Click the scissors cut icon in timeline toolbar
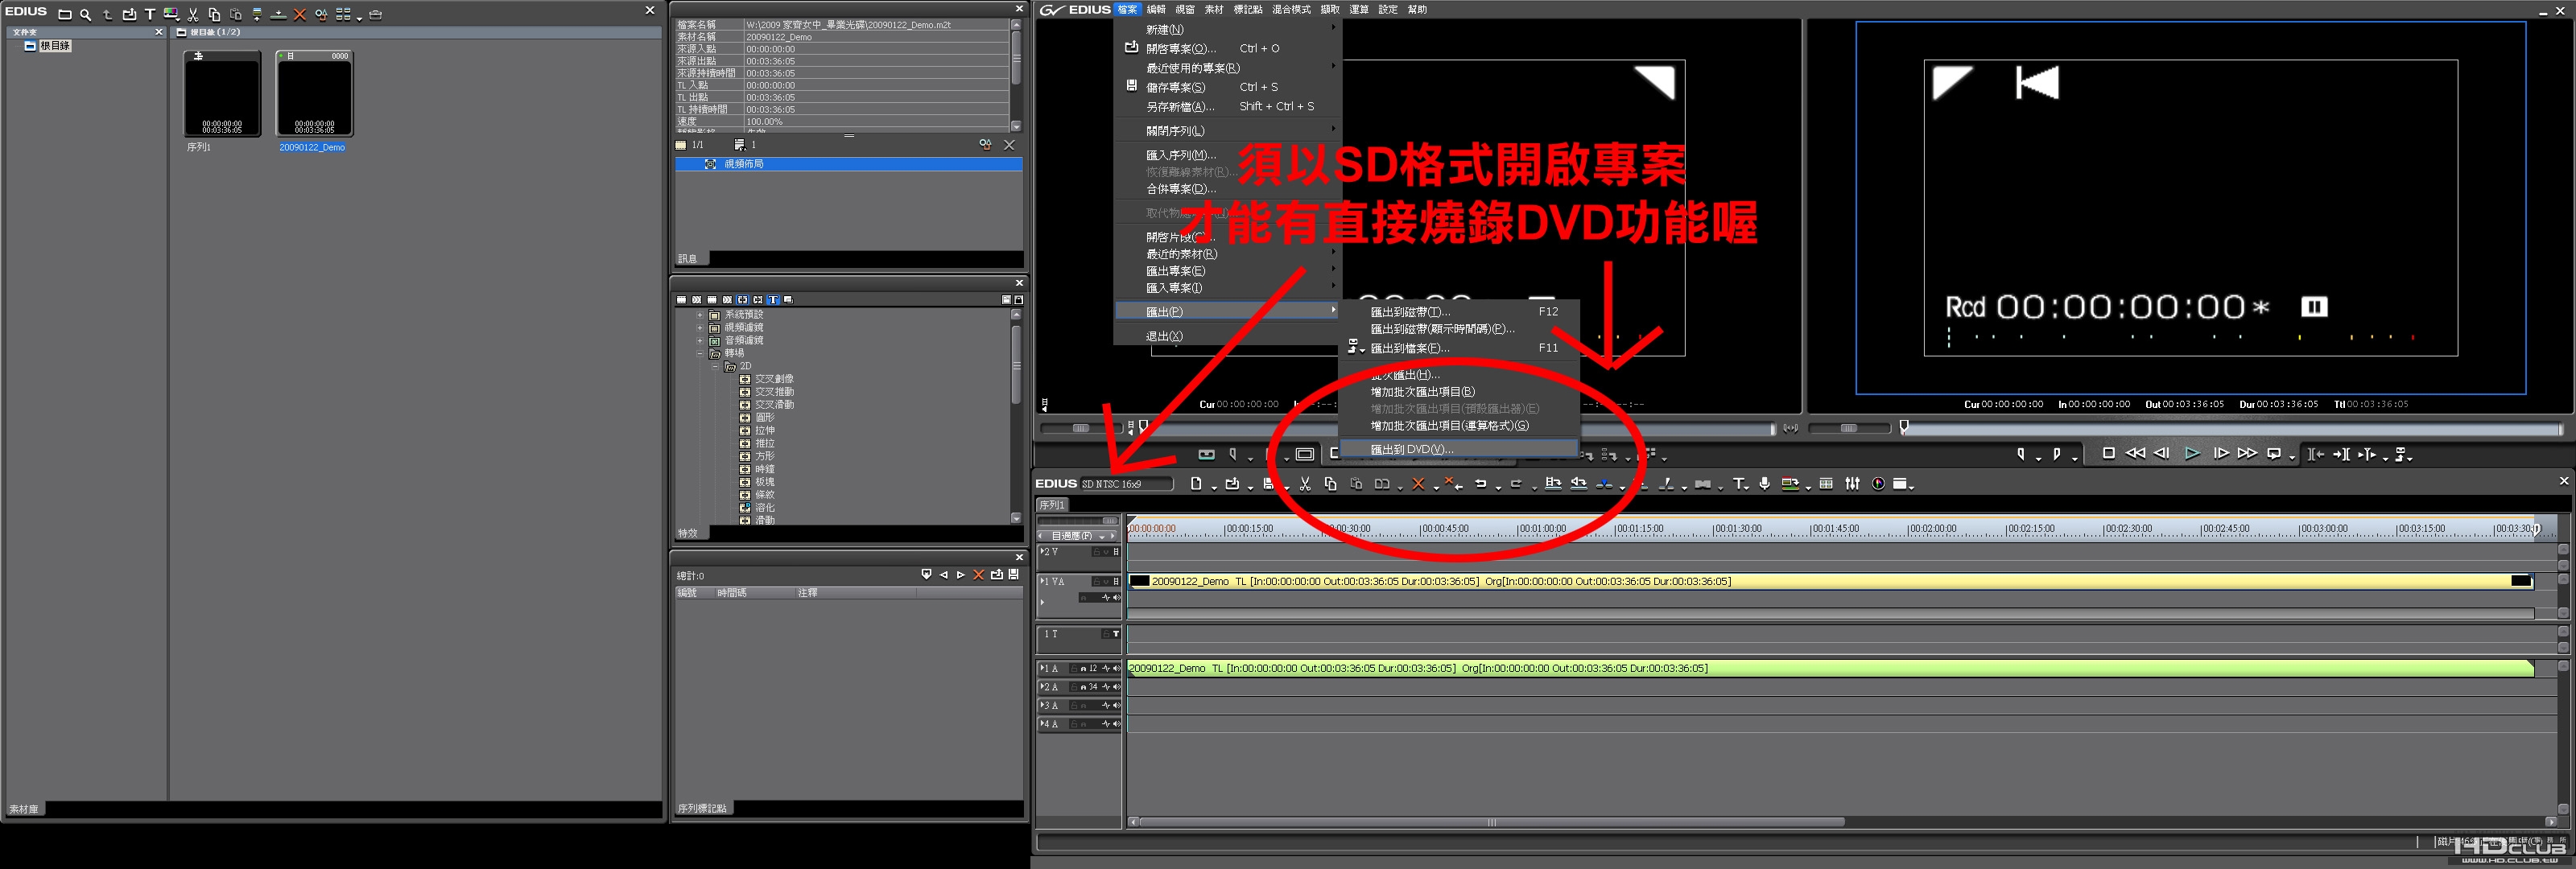This screenshot has width=2576, height=869. [1305, 484]
